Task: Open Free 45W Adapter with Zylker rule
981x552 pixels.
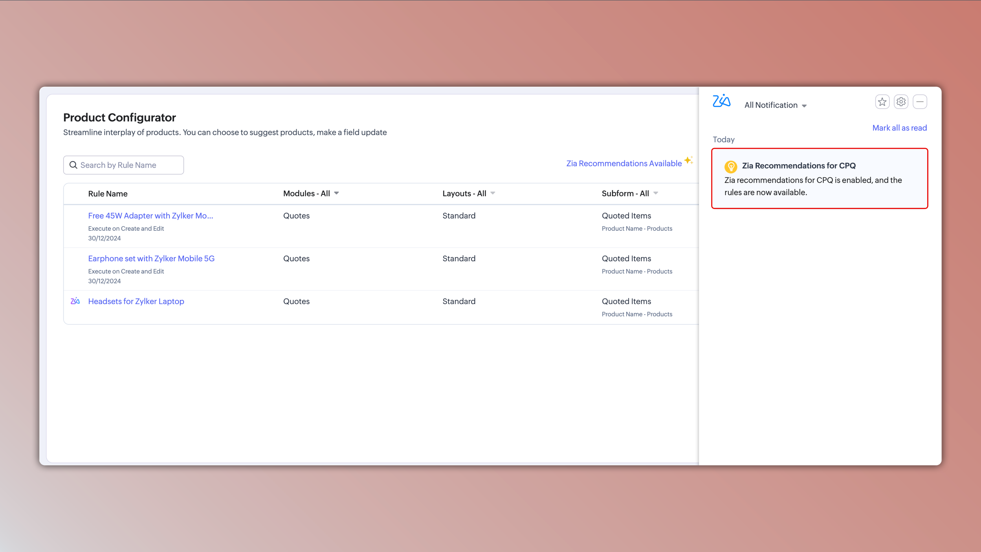Action: click(150, 216)
